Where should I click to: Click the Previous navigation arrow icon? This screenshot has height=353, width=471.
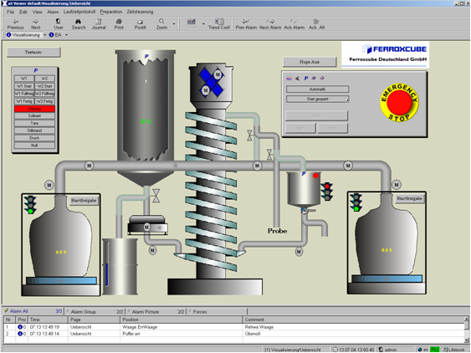15,21
